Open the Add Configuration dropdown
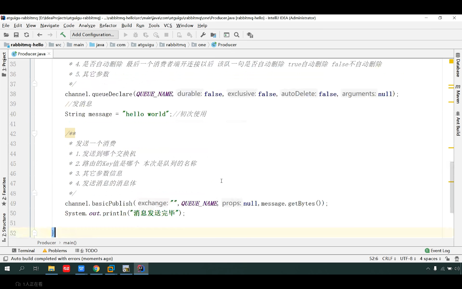462x289 pixels. pyautogui.click(x=94, y=35)
